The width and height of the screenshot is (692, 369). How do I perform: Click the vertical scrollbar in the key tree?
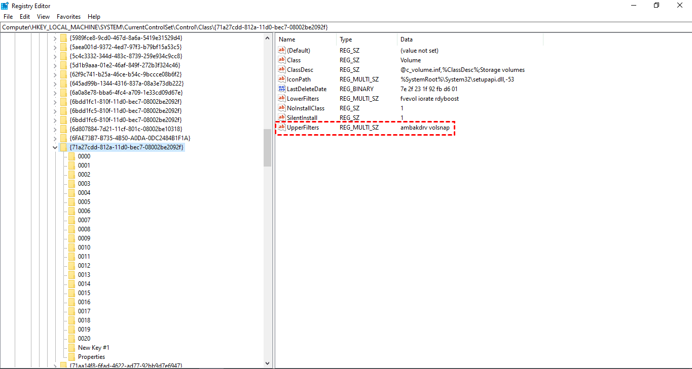click(268, 147)
